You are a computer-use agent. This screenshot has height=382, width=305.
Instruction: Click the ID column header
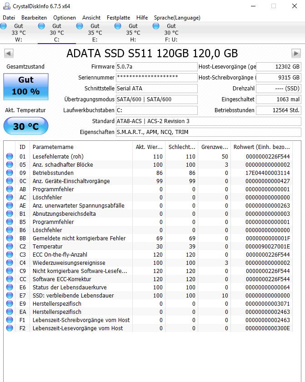pos(22,147)
